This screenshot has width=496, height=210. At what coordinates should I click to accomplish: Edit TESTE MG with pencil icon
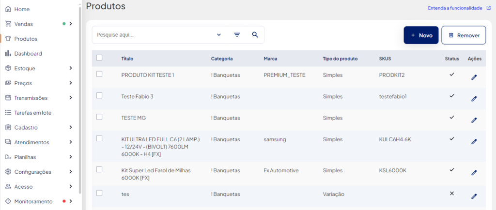(x=474, y=120)
